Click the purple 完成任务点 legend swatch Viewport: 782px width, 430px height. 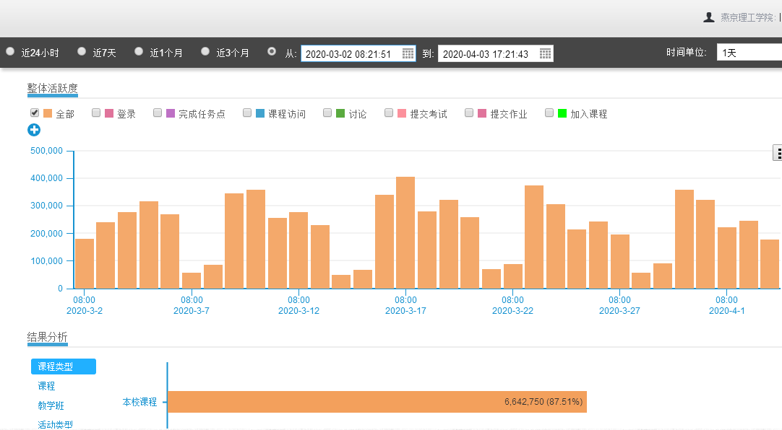(171, 113)
